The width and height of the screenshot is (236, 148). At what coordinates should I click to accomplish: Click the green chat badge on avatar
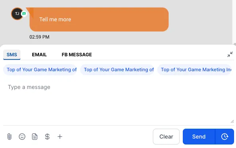(24, 14)
